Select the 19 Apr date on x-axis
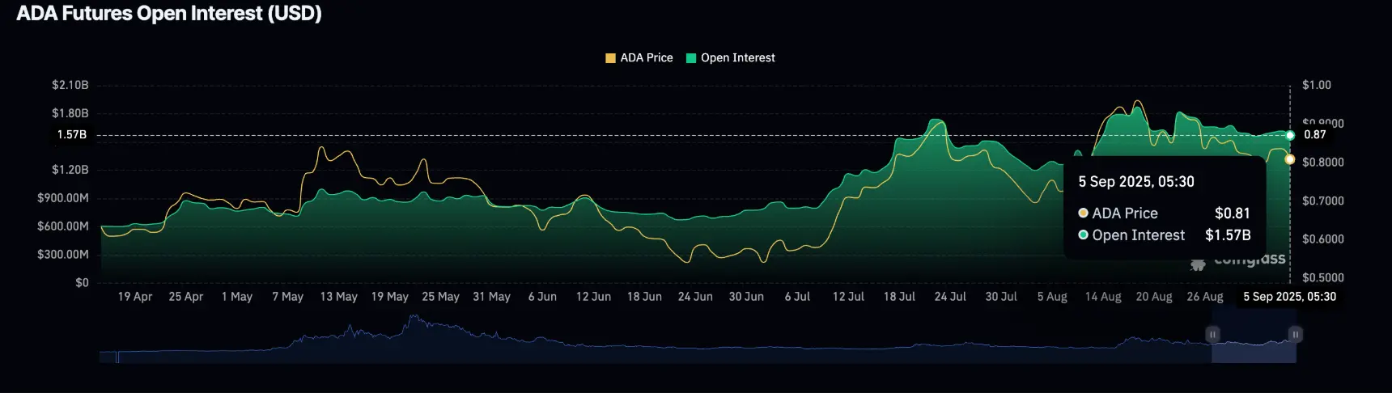This screenshot has height=393, width=1392. (x=135, y=297)
